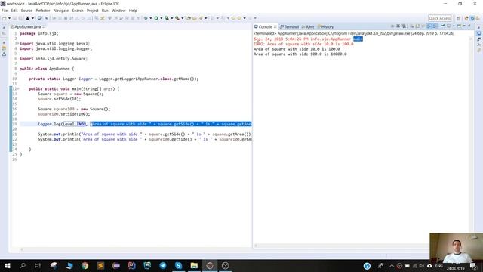This screenshot has height=272, width=483.
Task: Click the New Java Class icon
Action: click(195, 18)
